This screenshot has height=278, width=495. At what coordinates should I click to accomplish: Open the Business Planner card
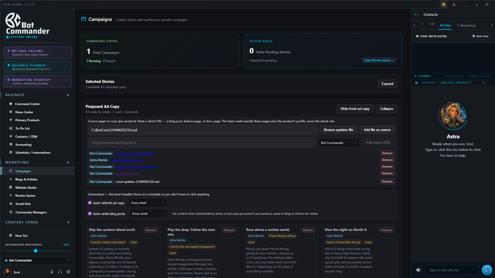(37, 67)
